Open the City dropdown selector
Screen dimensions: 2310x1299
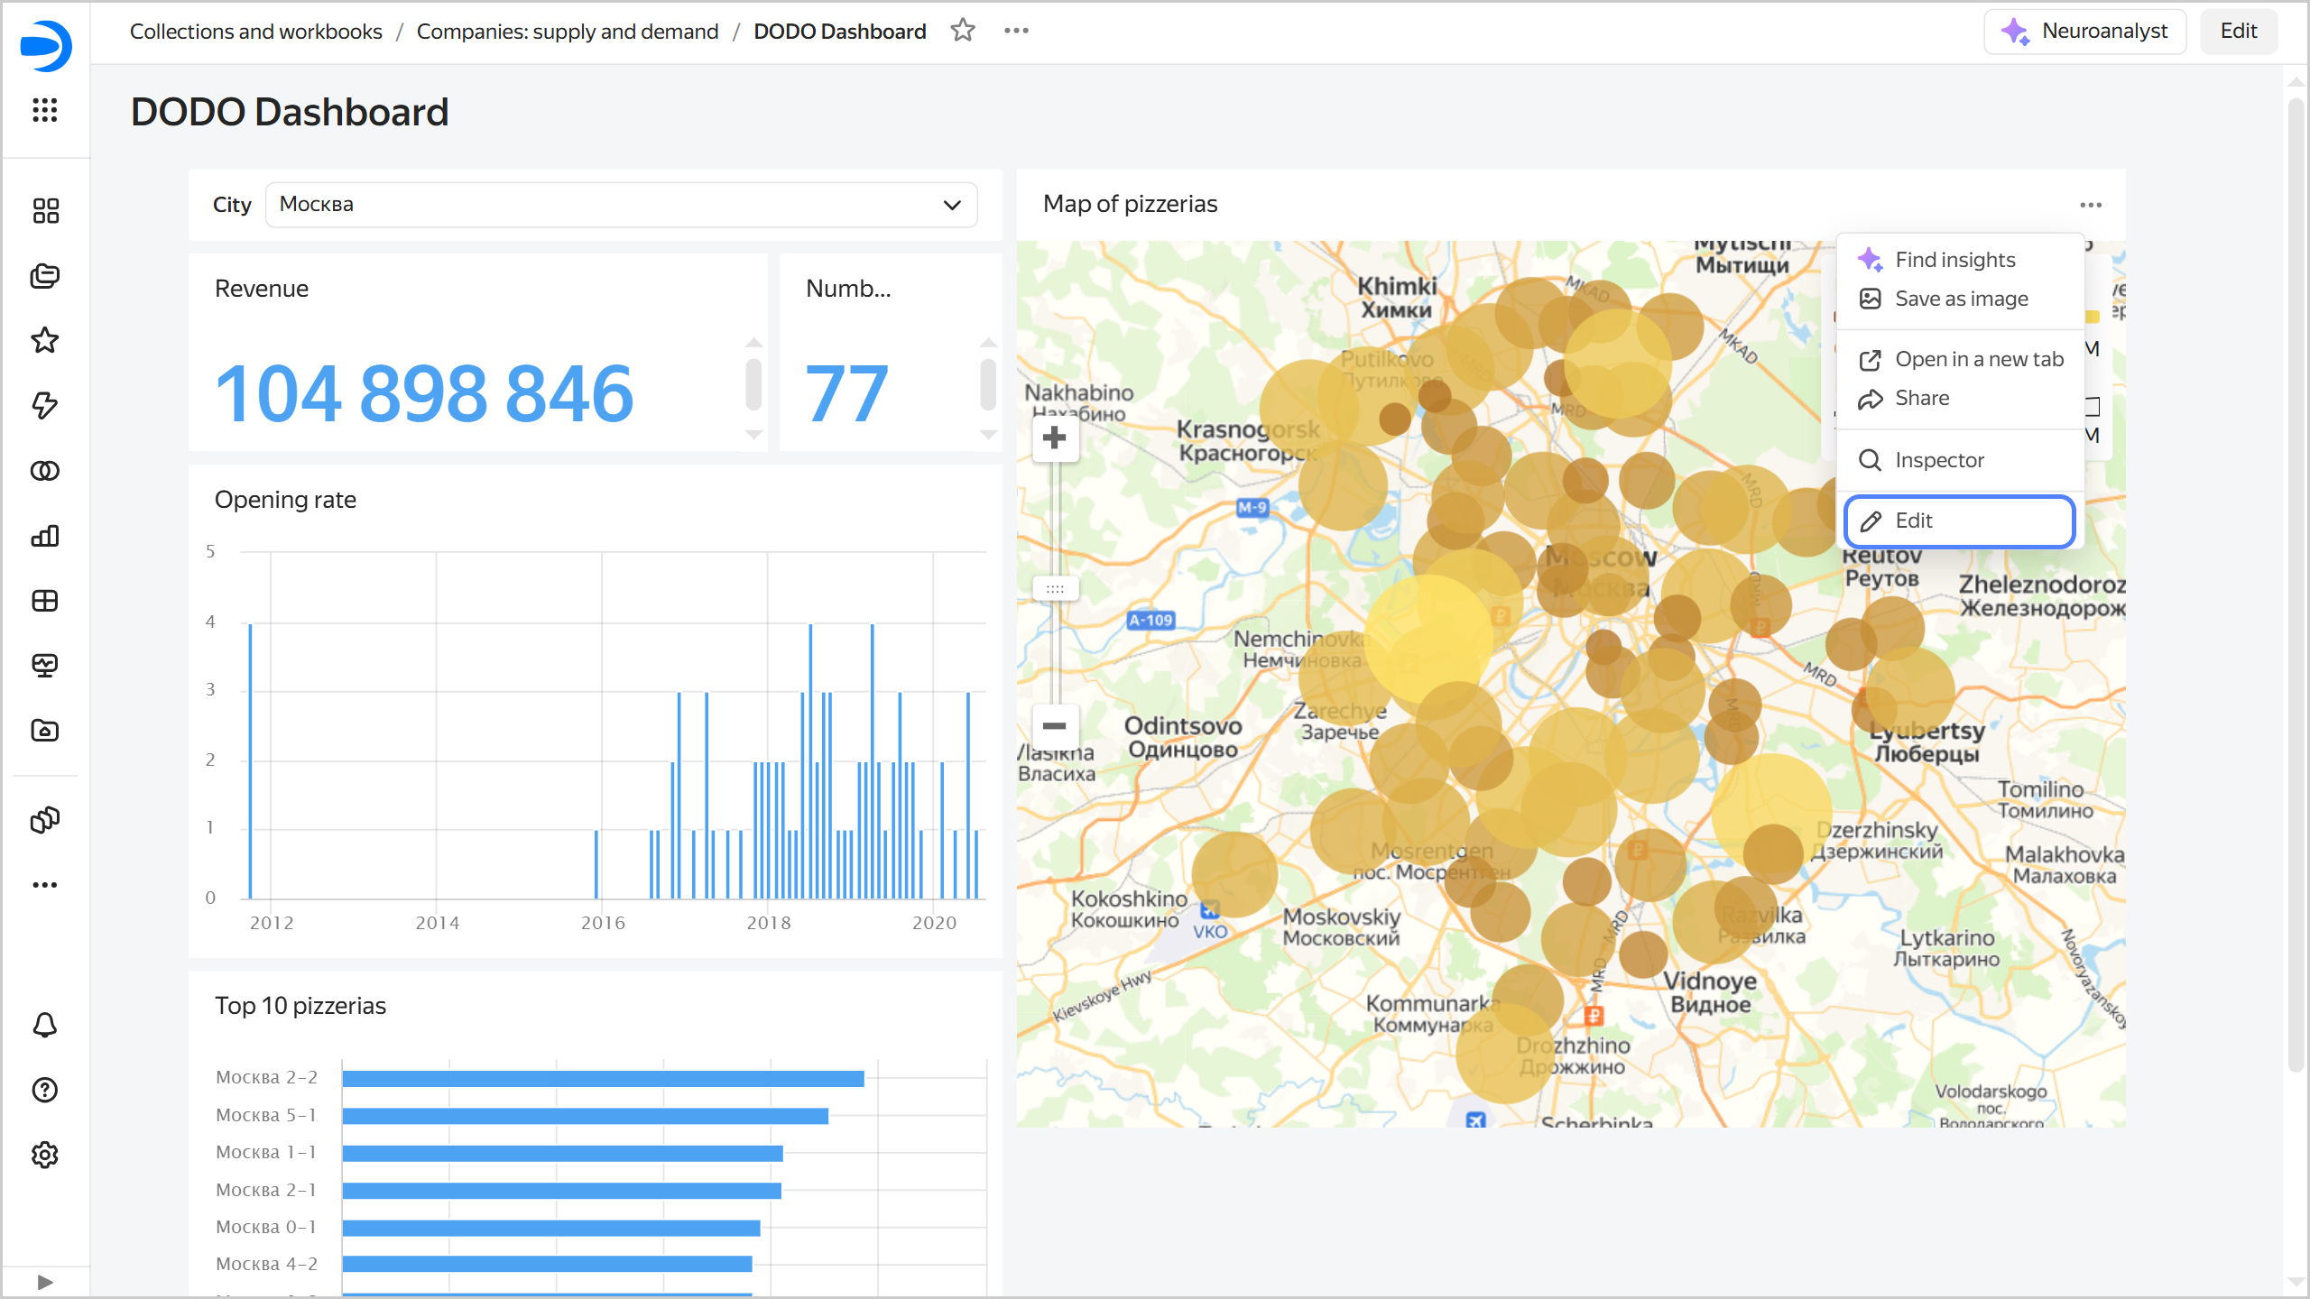coord(621,205)
